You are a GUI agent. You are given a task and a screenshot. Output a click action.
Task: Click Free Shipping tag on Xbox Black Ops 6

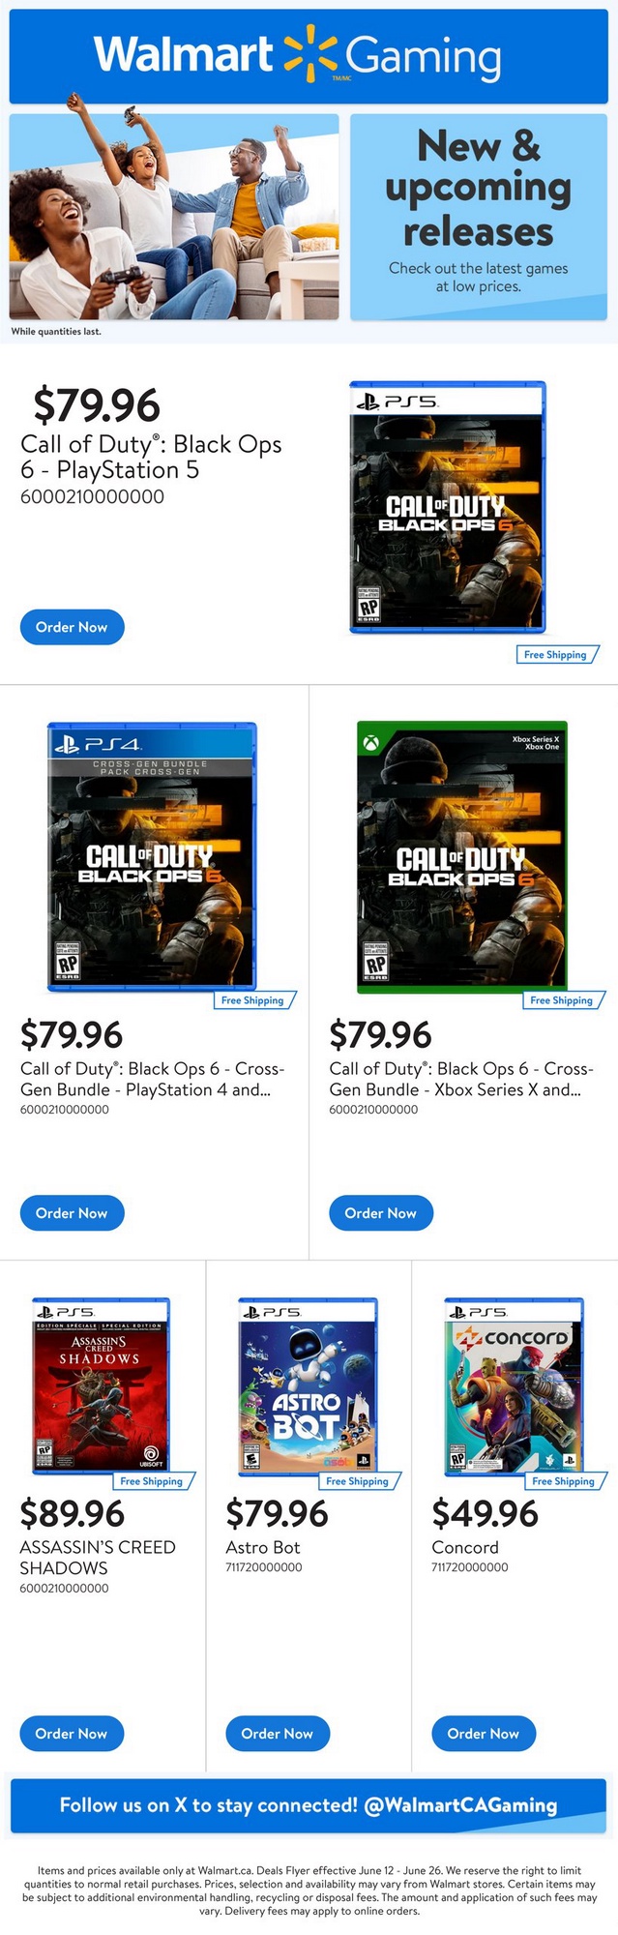tap(561, 1000)
